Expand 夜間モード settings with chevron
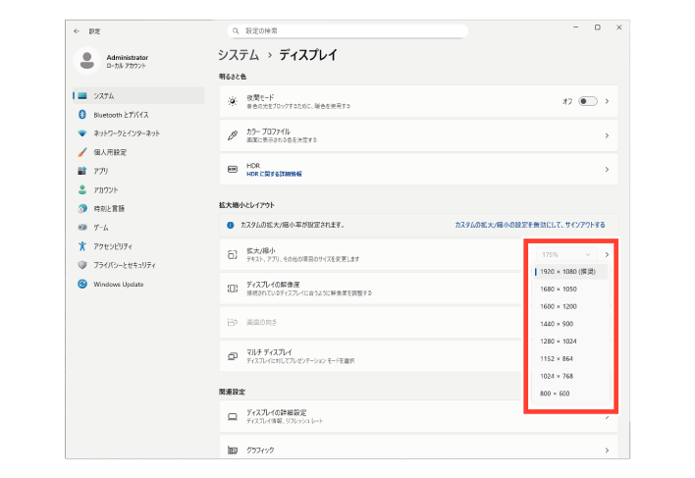Image resolution: width=695 pixels, height=478 pixels. (x=608, y=101)
